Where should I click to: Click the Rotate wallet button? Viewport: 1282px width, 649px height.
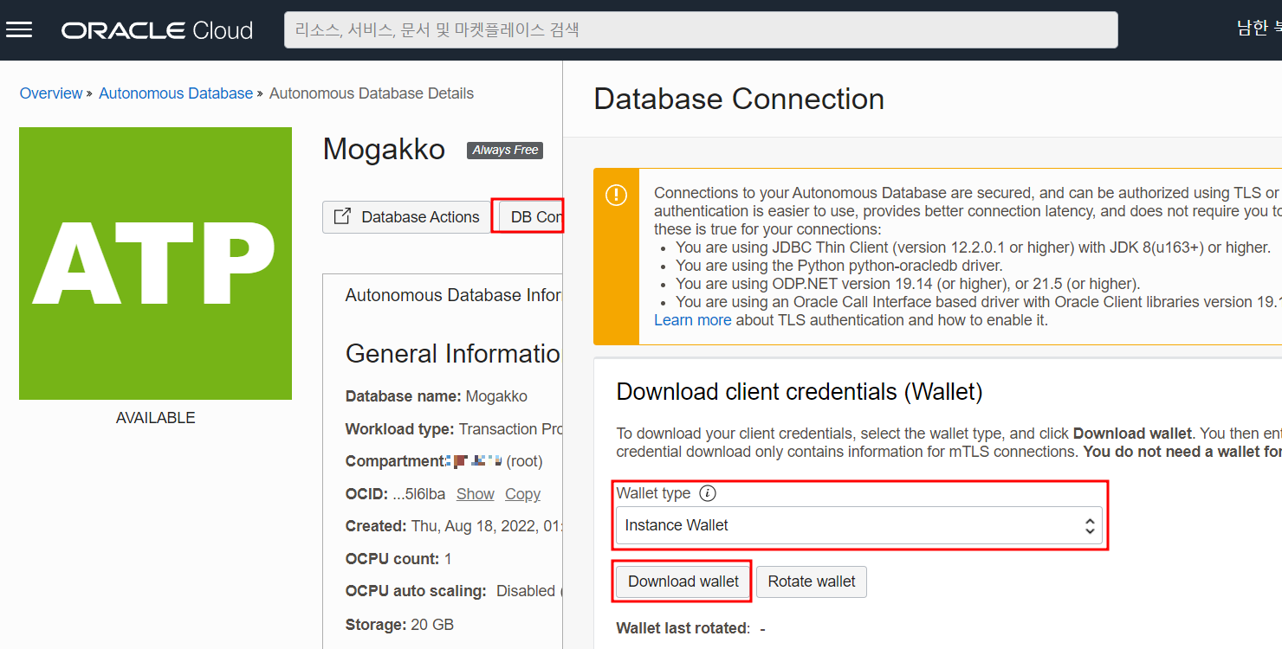(x=812, y=582)
